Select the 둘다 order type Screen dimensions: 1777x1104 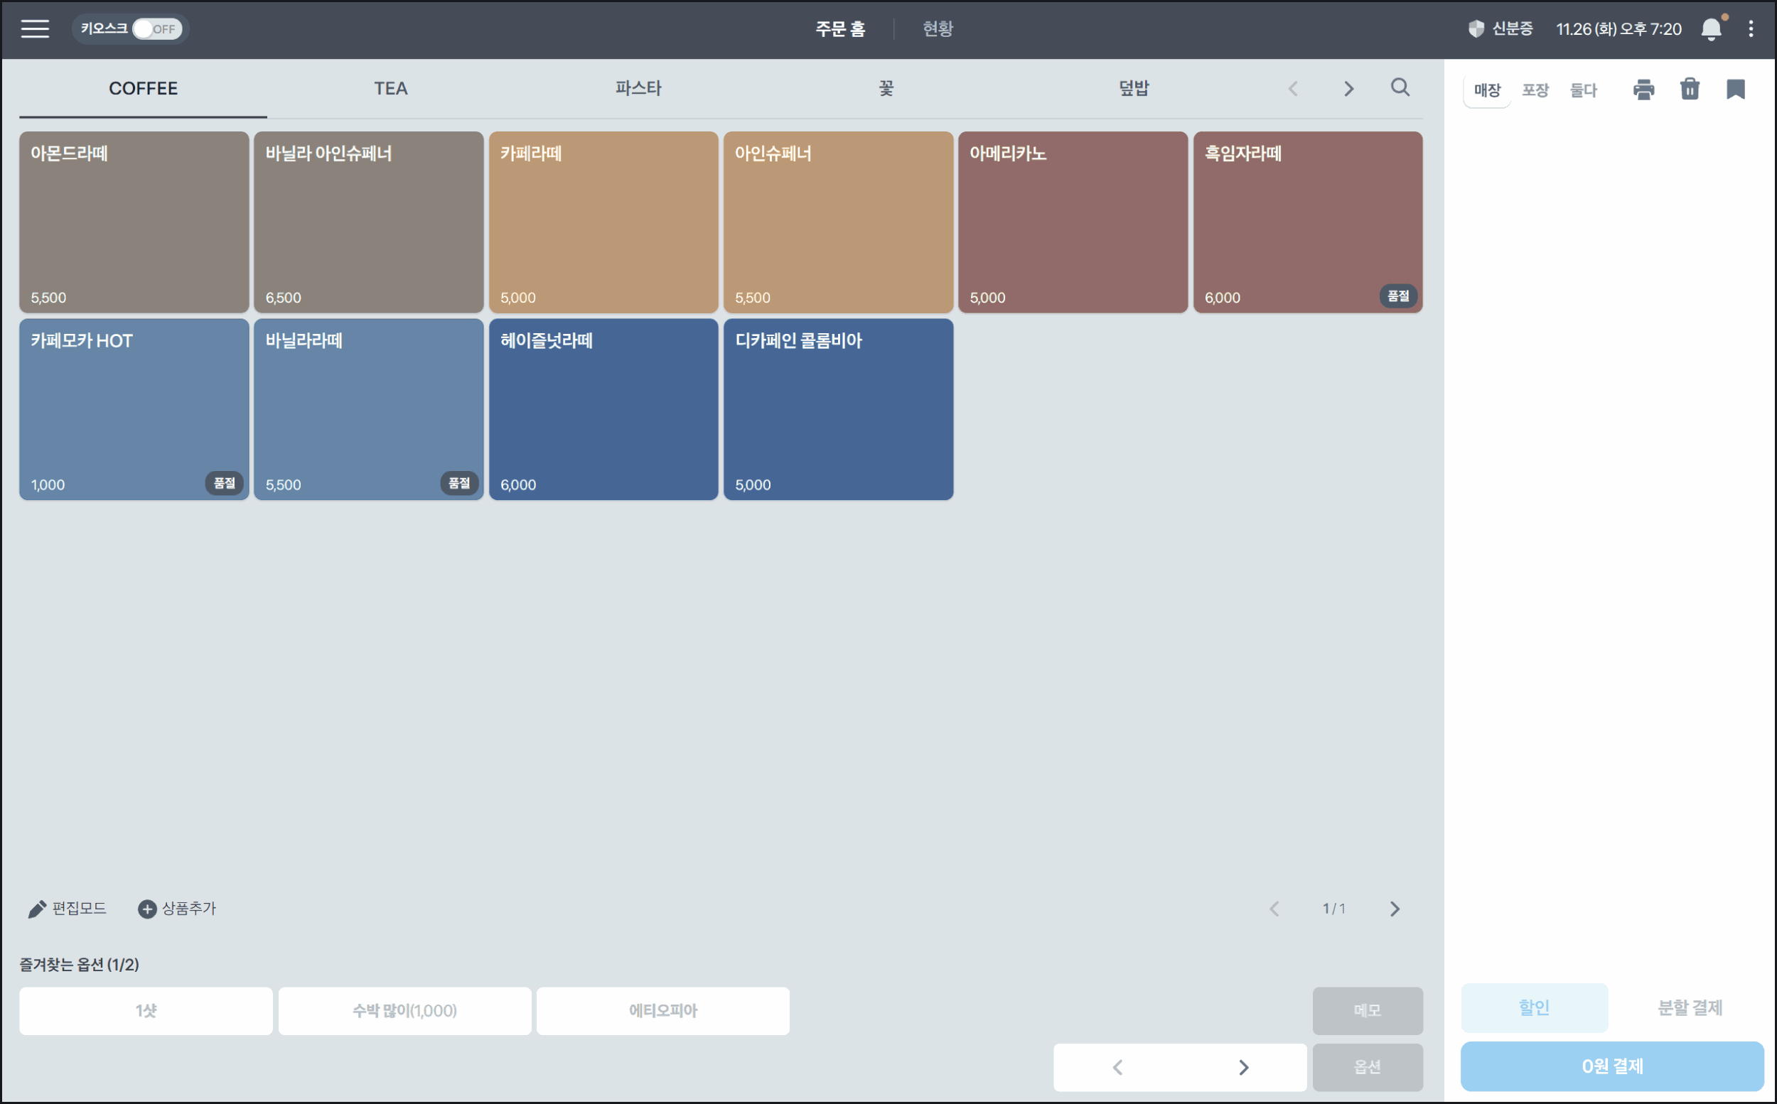[x=1583, y=90]
